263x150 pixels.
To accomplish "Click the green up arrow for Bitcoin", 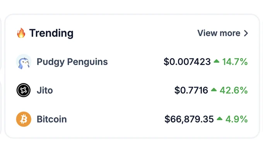I will coord(220,119).
